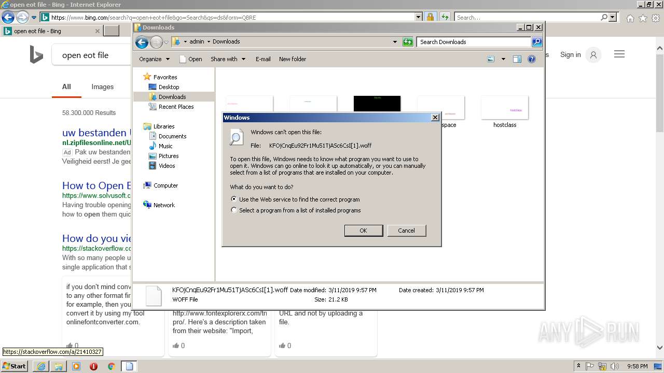Close the 'Windows' dialog with X
This screenshot has width=664, height=373.
435,118
